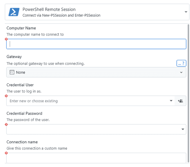Focus the Connection name input field

point(96,158)
